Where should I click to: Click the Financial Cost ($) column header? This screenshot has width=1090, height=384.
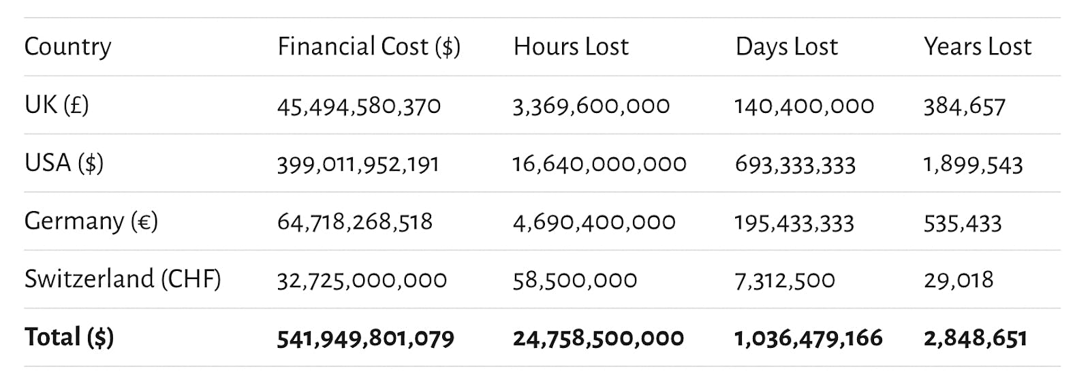[x=369, y=47]
